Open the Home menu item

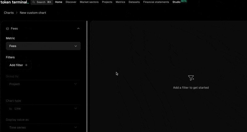(59, 2)
